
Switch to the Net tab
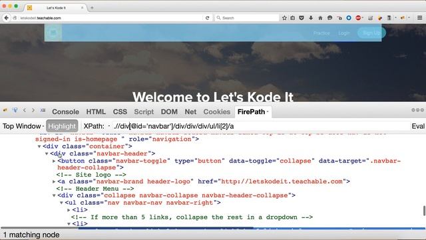point(190,112)
